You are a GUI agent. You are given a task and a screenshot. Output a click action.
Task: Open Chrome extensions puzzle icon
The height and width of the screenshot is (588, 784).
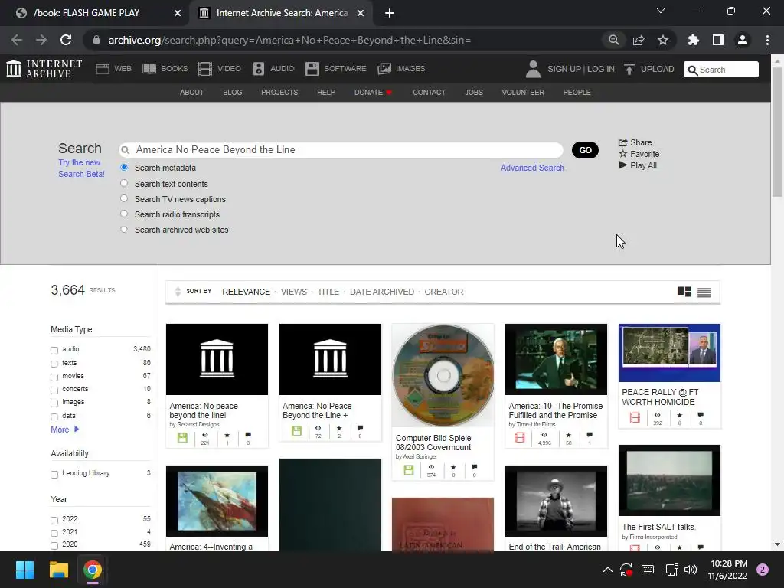tap(694, 40)
